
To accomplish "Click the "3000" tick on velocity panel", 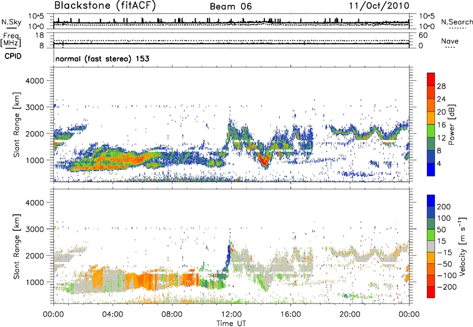I will coord(34,229).
